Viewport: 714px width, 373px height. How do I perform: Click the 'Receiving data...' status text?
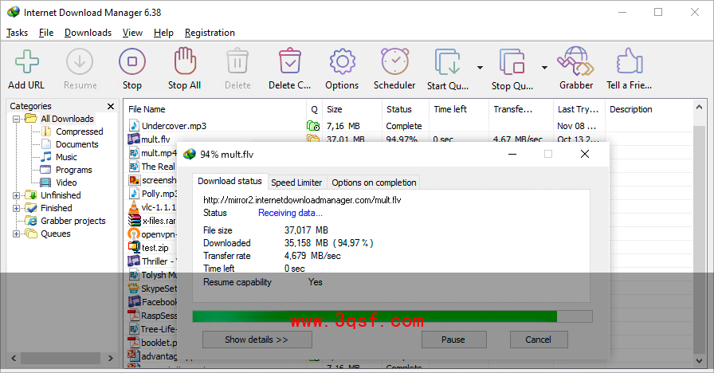[290, 213]
